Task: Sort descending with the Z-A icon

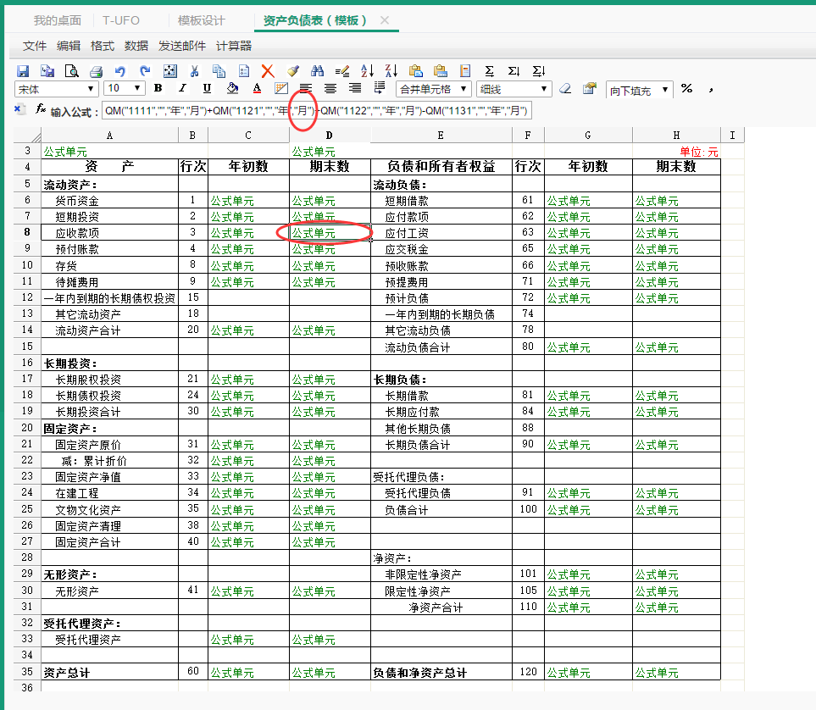Action: (x=391, y=71)
